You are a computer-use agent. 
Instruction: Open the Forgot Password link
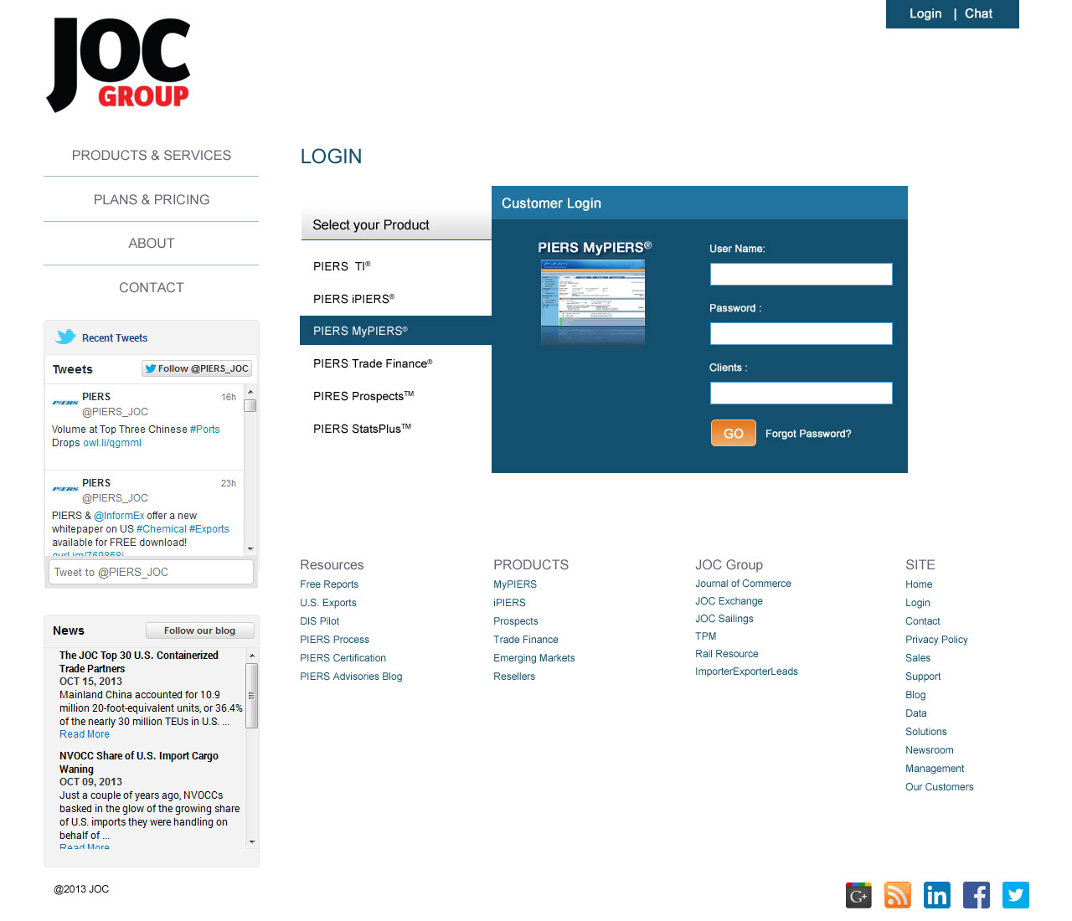click(807, 434)
